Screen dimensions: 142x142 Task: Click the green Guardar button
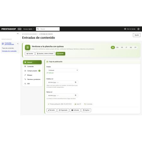click(x=60, y=54)
